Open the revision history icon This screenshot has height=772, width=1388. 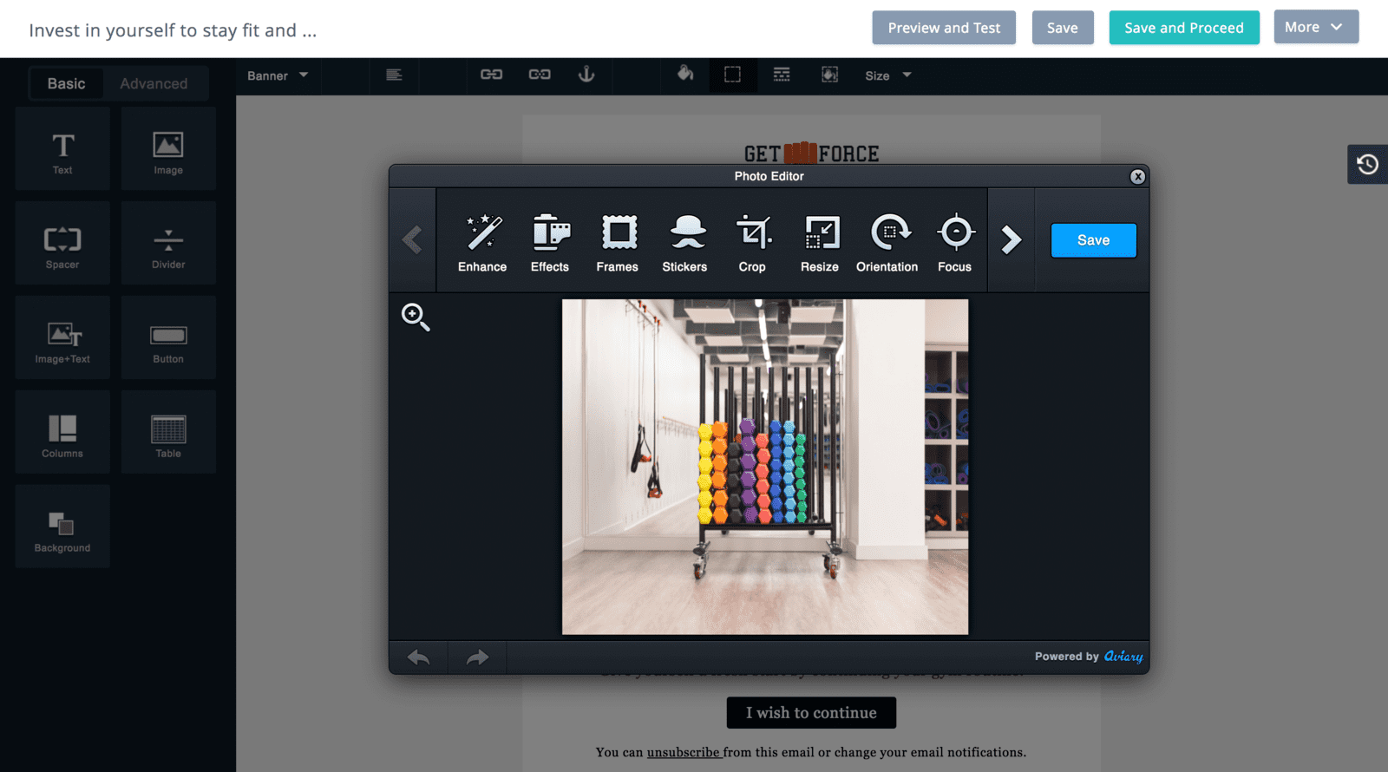click(x=1367, y=164)
